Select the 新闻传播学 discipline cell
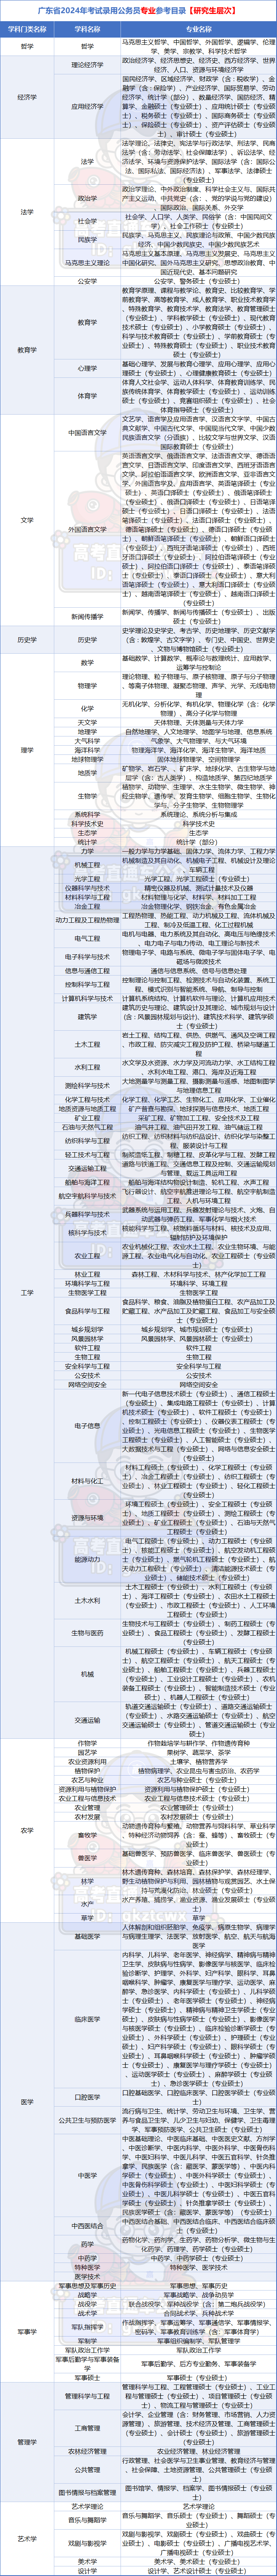Screen dimensions: 277x2576 click(x=87, y=617)
